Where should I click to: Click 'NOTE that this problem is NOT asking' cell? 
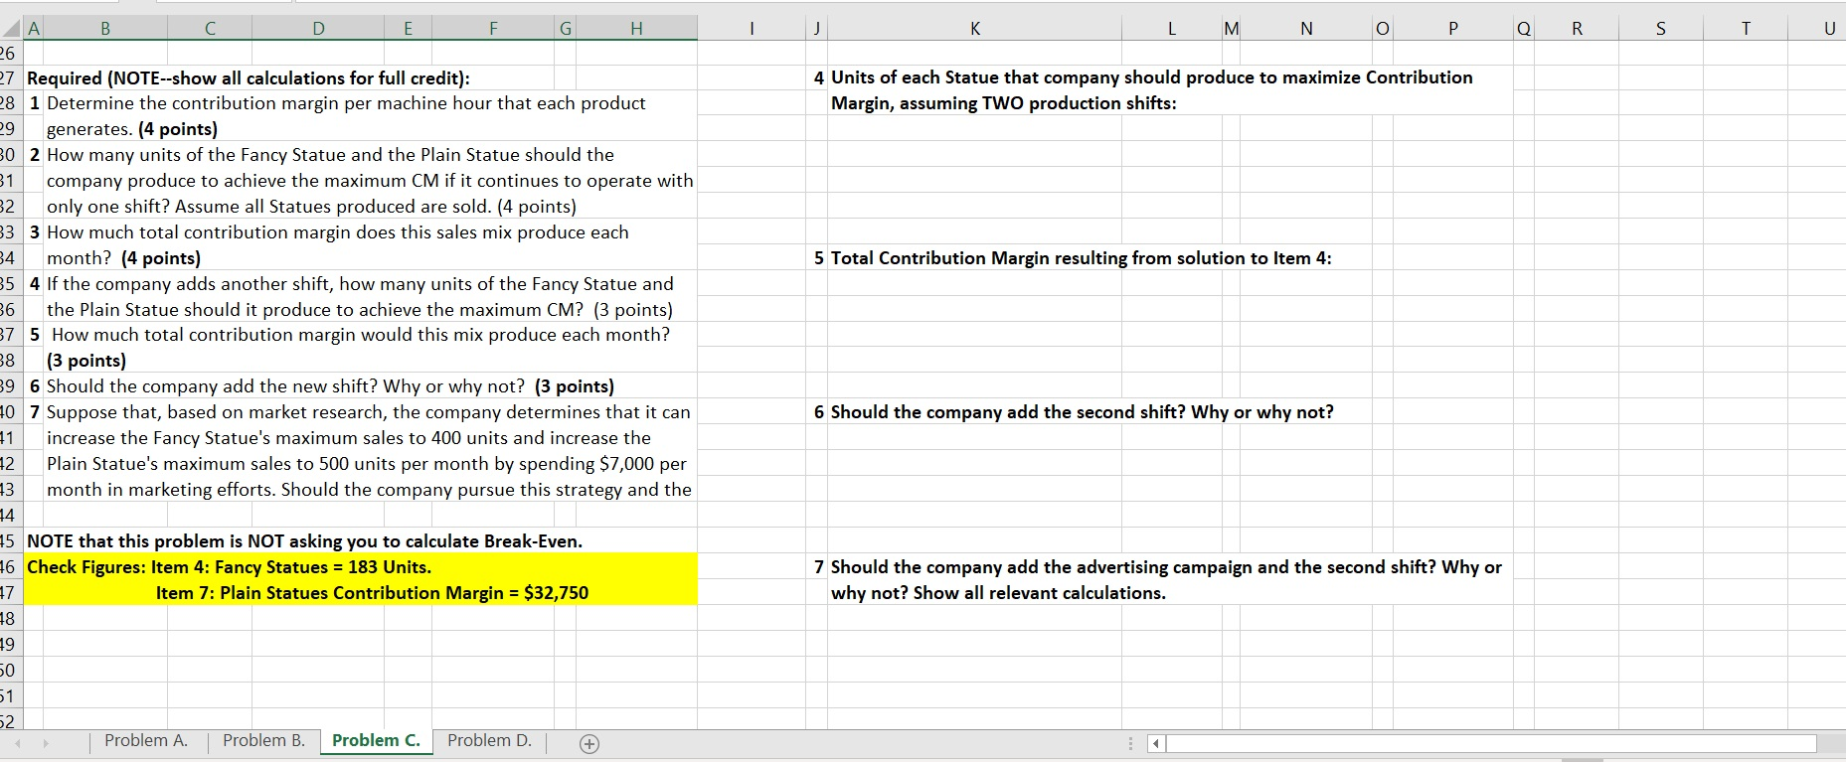click(x=304, y=541)
